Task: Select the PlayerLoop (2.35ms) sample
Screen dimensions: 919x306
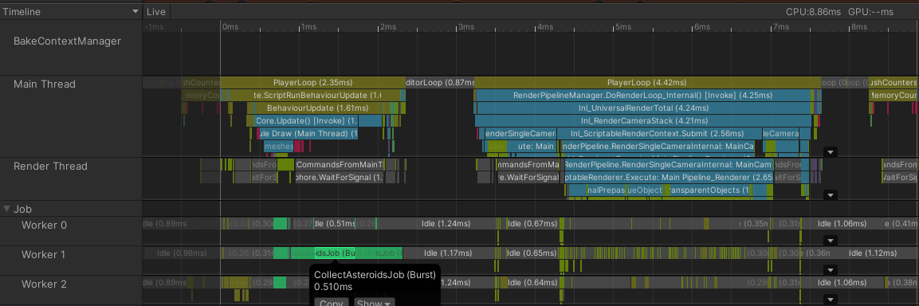Action: pos(312,83)
